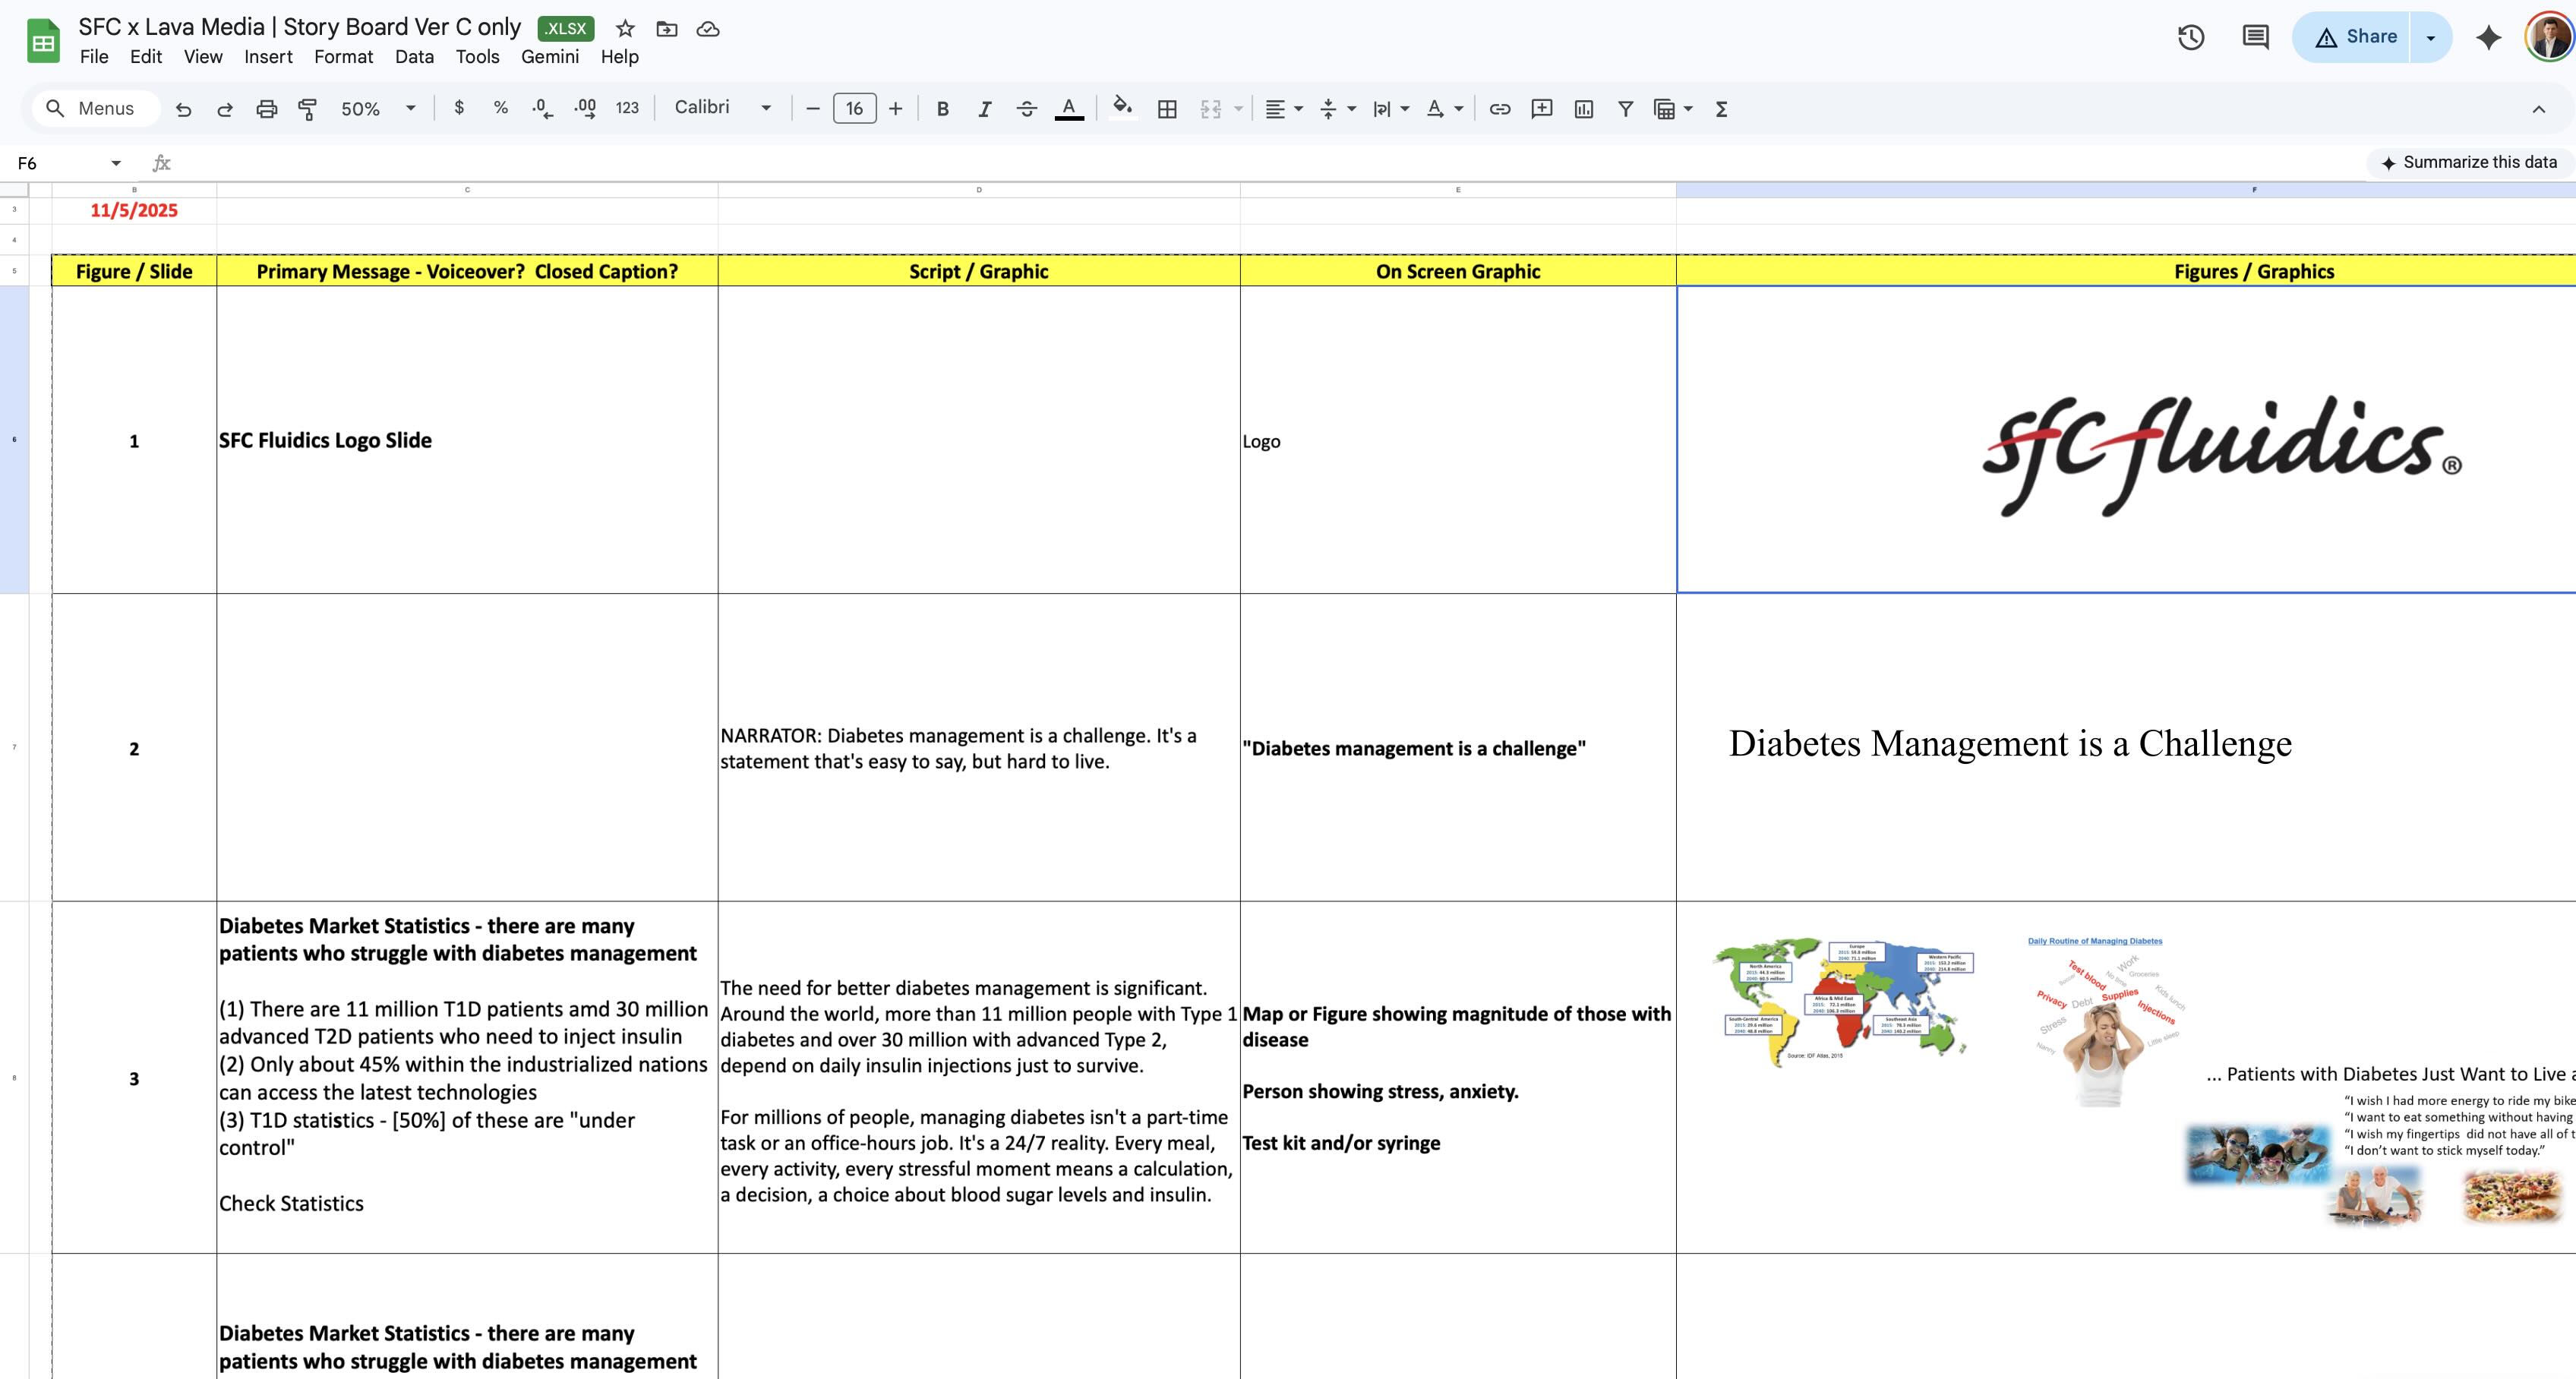Click Summarize this data button
The height and width of the screenshot is (1379, 2576).
[x=2468, y=162]
